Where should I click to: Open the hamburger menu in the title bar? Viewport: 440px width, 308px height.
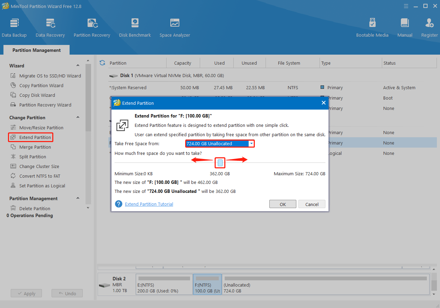click(x=406, y=6)
